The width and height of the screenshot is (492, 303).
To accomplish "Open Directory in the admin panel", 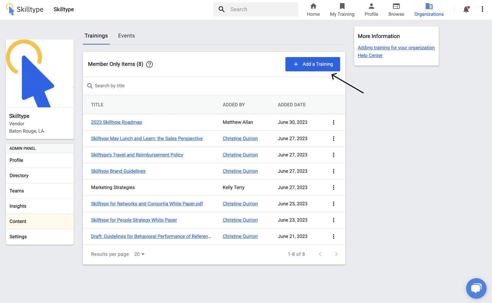I will pyautogui.click(x=40, y=176).
